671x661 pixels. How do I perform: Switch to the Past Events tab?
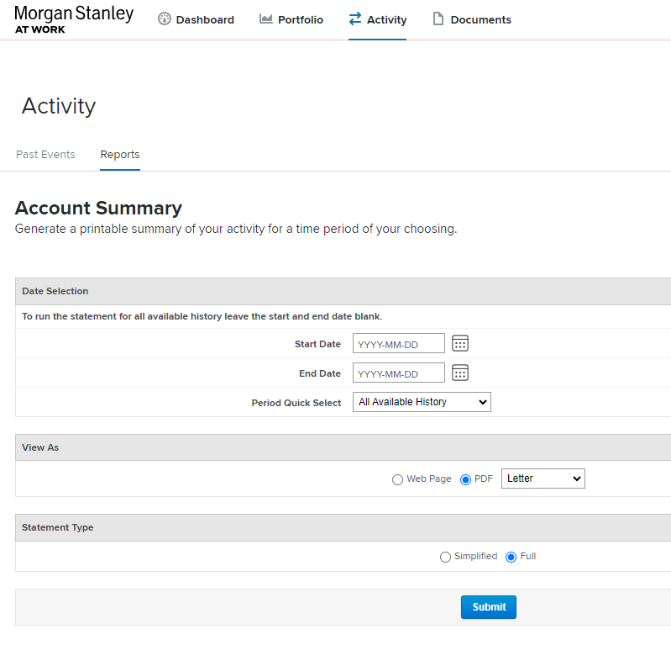(45, 155)
